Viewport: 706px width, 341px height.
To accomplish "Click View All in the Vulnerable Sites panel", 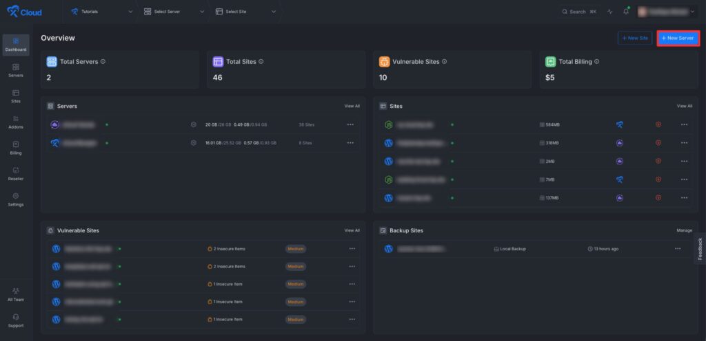I will click(352, 230).
